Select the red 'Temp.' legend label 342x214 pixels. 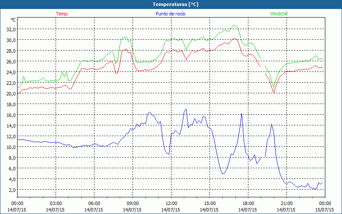[x=62, y=14]
